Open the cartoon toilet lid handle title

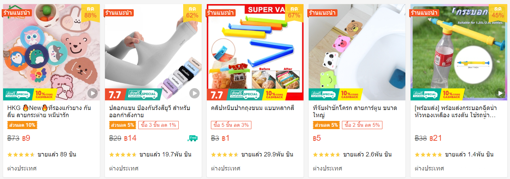(355, 111)
